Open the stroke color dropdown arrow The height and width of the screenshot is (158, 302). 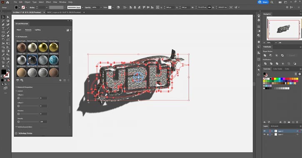pos(26,8)
